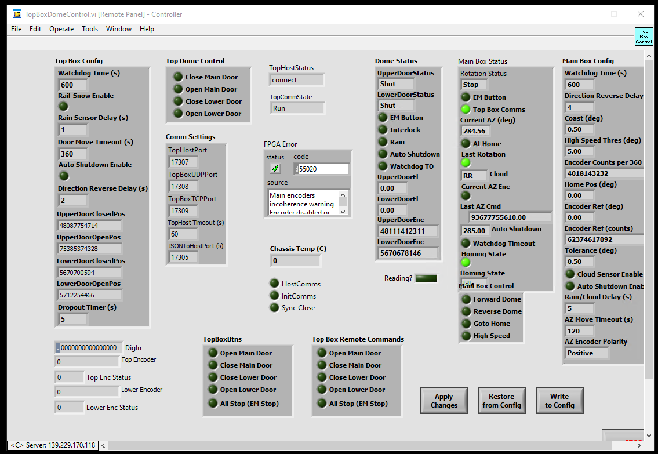The image size is (658, 454).
Task: Click Restore from Config button
Action: click(x=502, y=401)
